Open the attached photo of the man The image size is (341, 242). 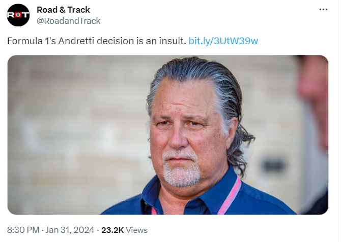point(167,135)
